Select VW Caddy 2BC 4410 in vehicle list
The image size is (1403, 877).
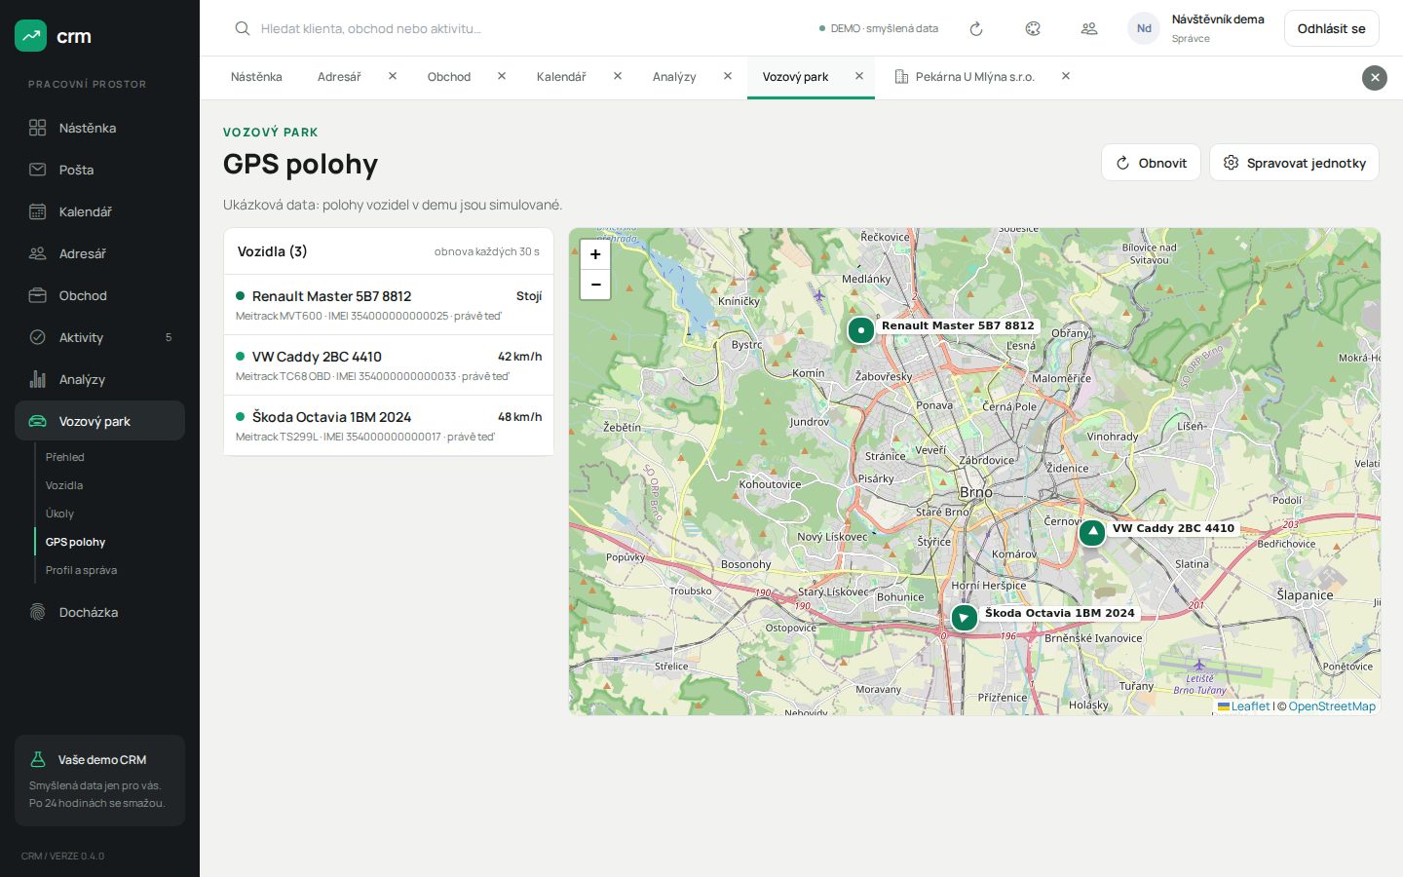389,365
